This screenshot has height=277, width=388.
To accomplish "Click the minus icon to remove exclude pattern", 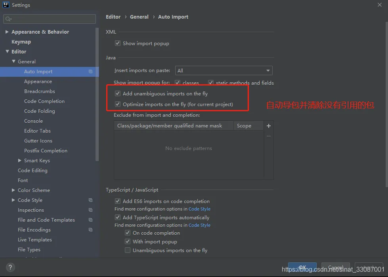I will click(x=268, y=136).
